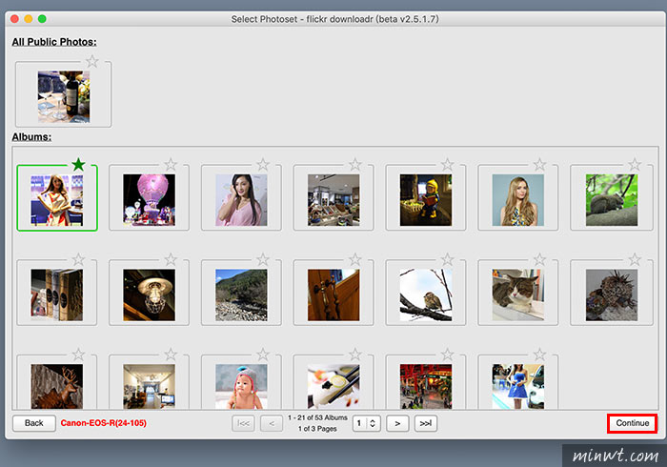Screen dimensions: 667x467
Task: Go to the previous albums page
Action: point(272,423)
